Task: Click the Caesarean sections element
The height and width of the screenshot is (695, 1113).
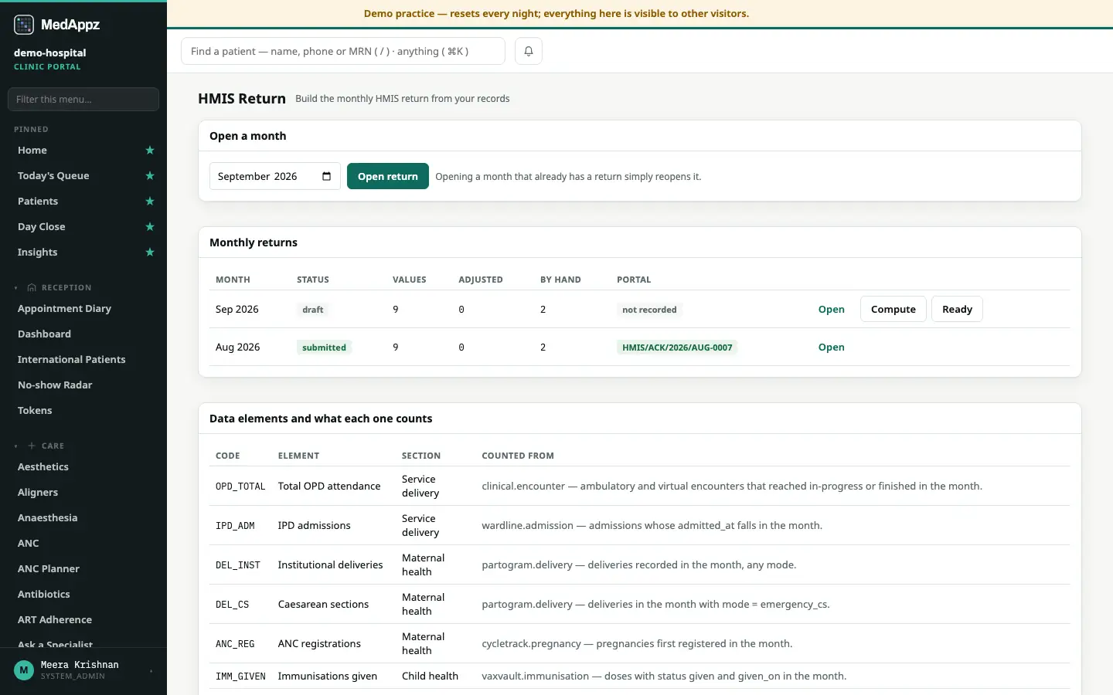Action: point(323,605)
